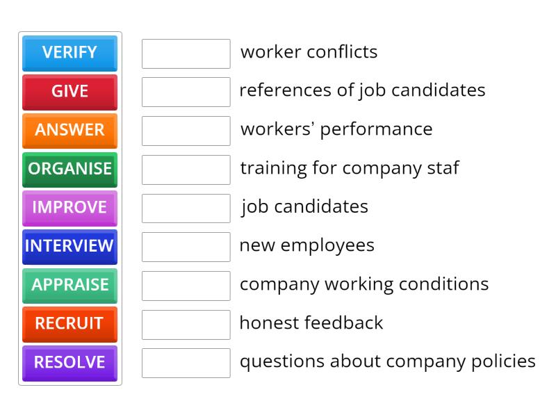Image resolution: width=556 pixels, height=417 pixels.
Task: Click the answer box next to worker conflicts
Action: 186,52
